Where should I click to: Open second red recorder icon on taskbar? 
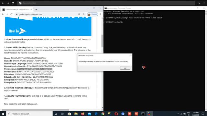point(136,114)
